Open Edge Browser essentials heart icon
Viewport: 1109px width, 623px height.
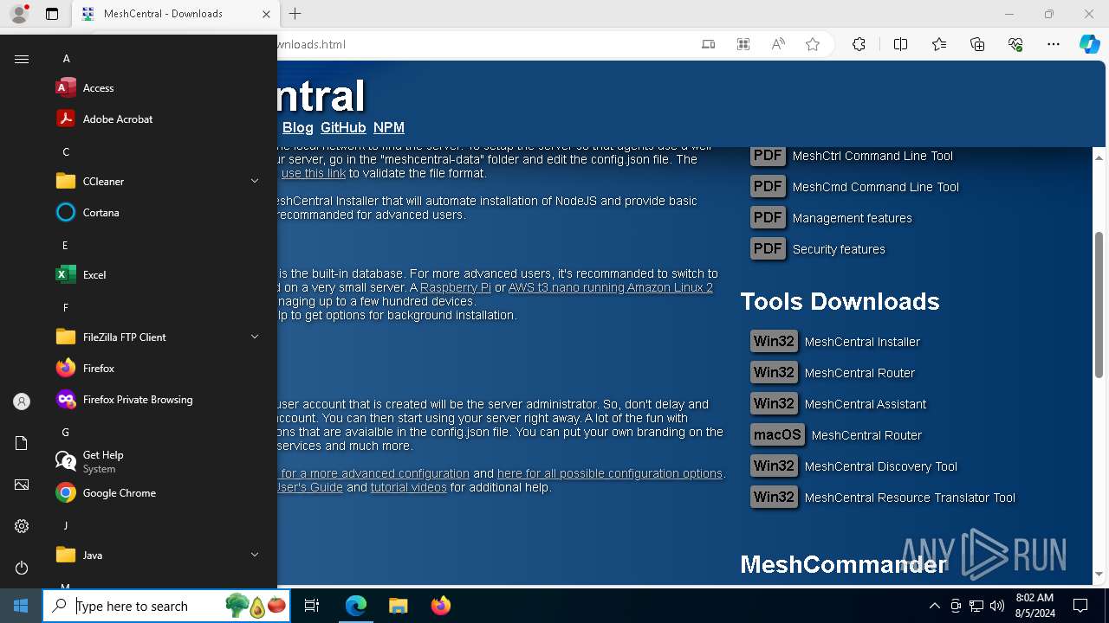(x=1015, y=44)
